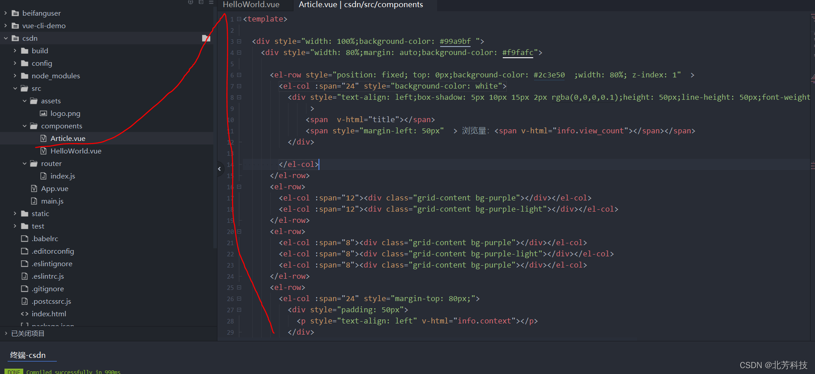
Task: Click the line 14 closing el-col tag
Action: coord(298,165)
